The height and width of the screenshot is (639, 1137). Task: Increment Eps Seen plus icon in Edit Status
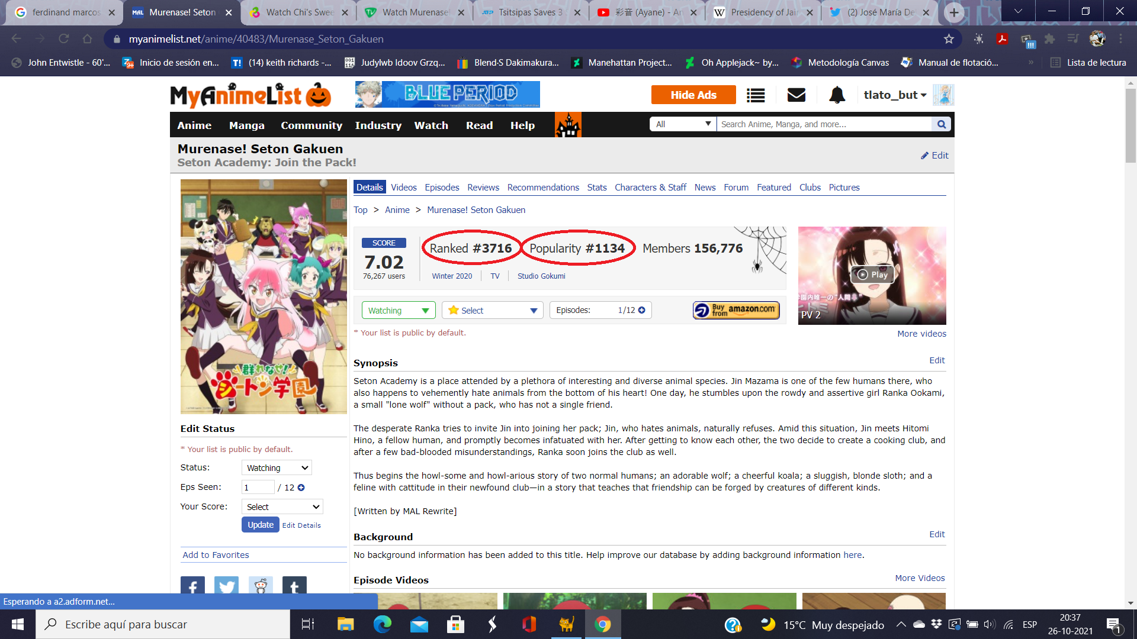coord(301,488)
